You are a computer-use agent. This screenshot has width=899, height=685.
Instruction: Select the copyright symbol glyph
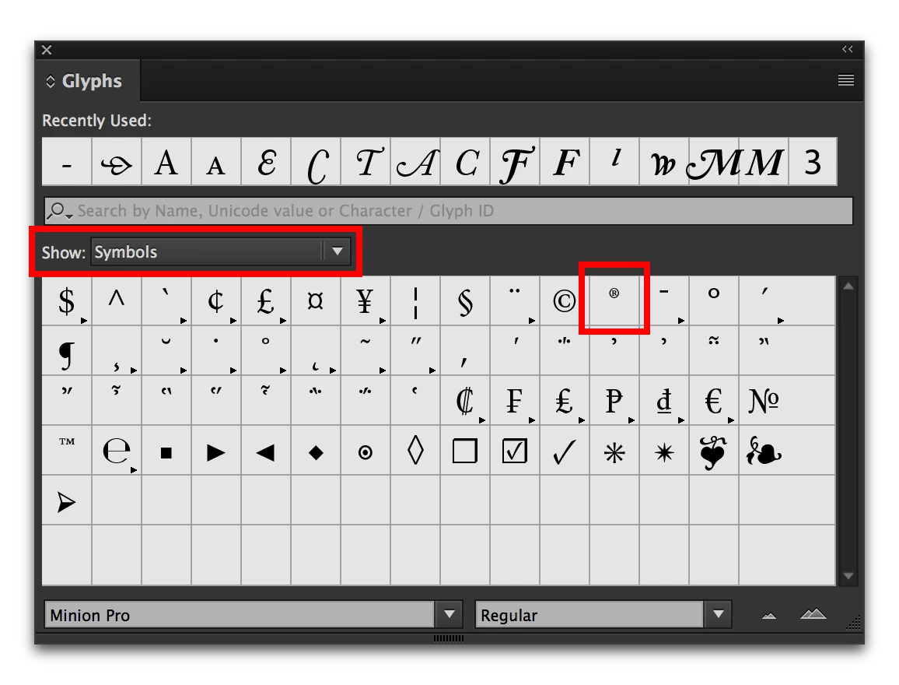coord(564,300)
